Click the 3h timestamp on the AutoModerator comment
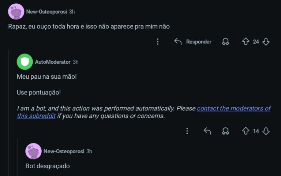The image size is (281, 176). coord(76,62)
